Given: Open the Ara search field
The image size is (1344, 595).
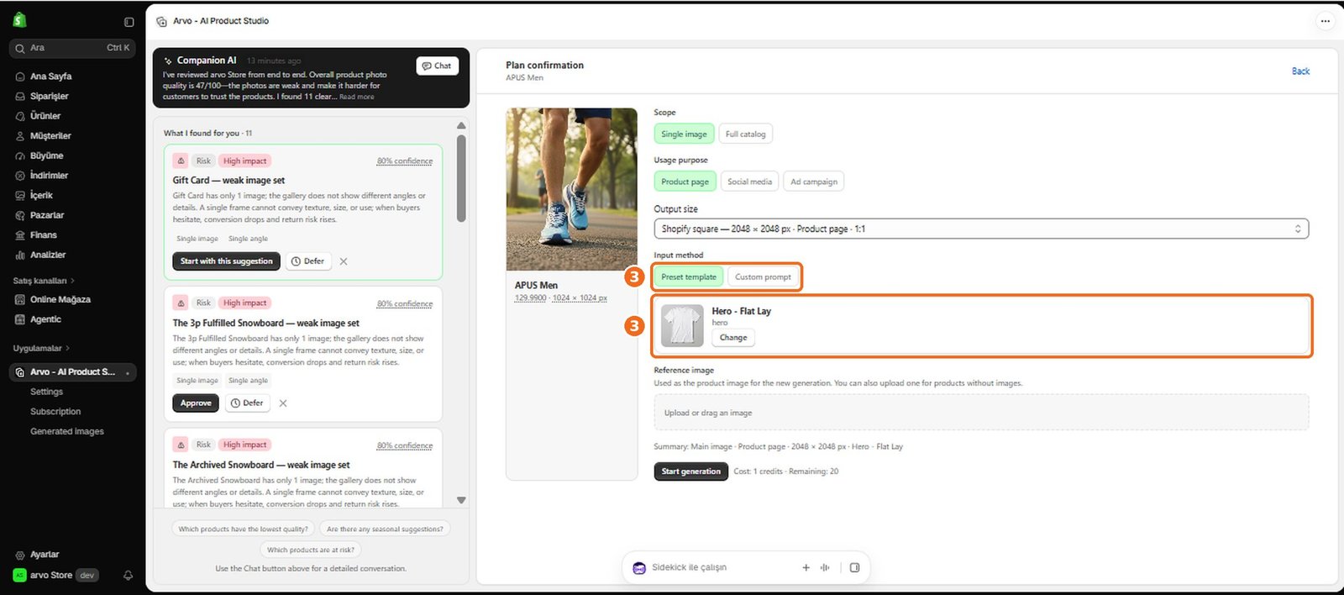Looking at the screenshot, I should point(72,48).
